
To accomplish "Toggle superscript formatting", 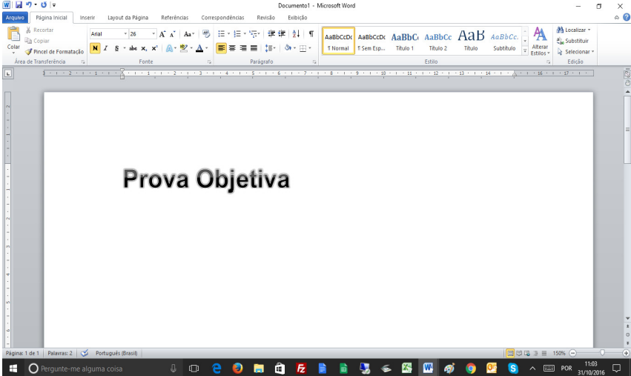I will tap(154, 48).
